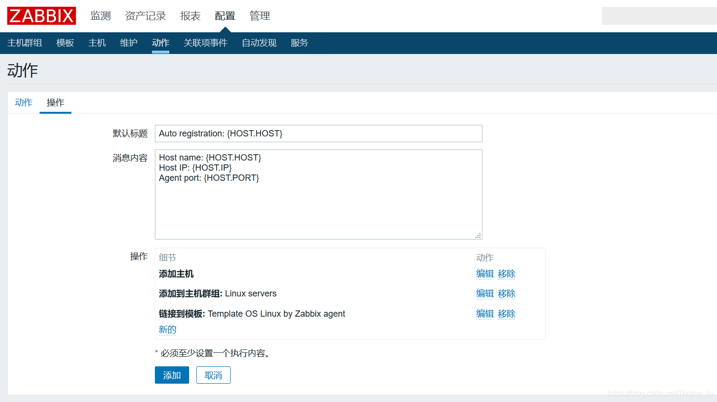Switch to the 操作 form tab
Viewport: 717px width, 402px height.
[x=55, y=103]
